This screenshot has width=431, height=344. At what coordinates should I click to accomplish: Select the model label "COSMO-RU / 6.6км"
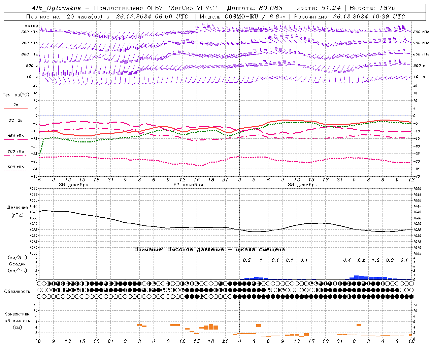tap(255, 16)
